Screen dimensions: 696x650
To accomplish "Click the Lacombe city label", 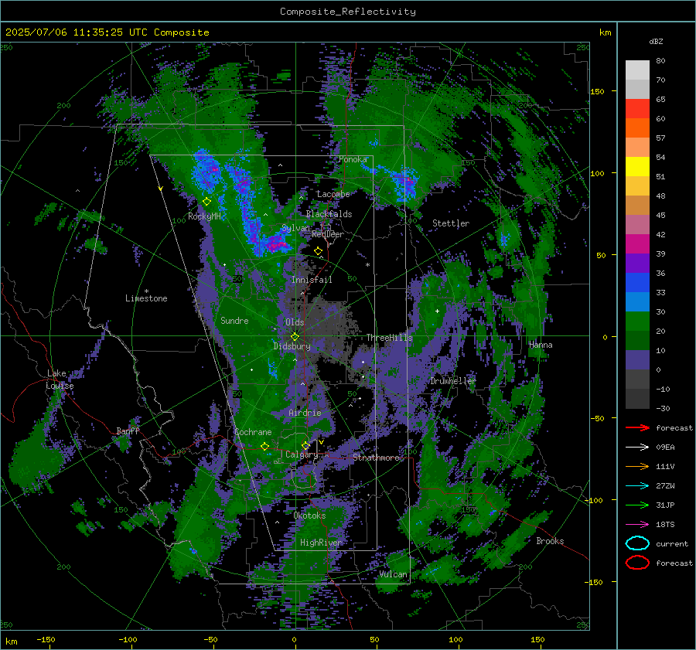I will coord(333,194).
